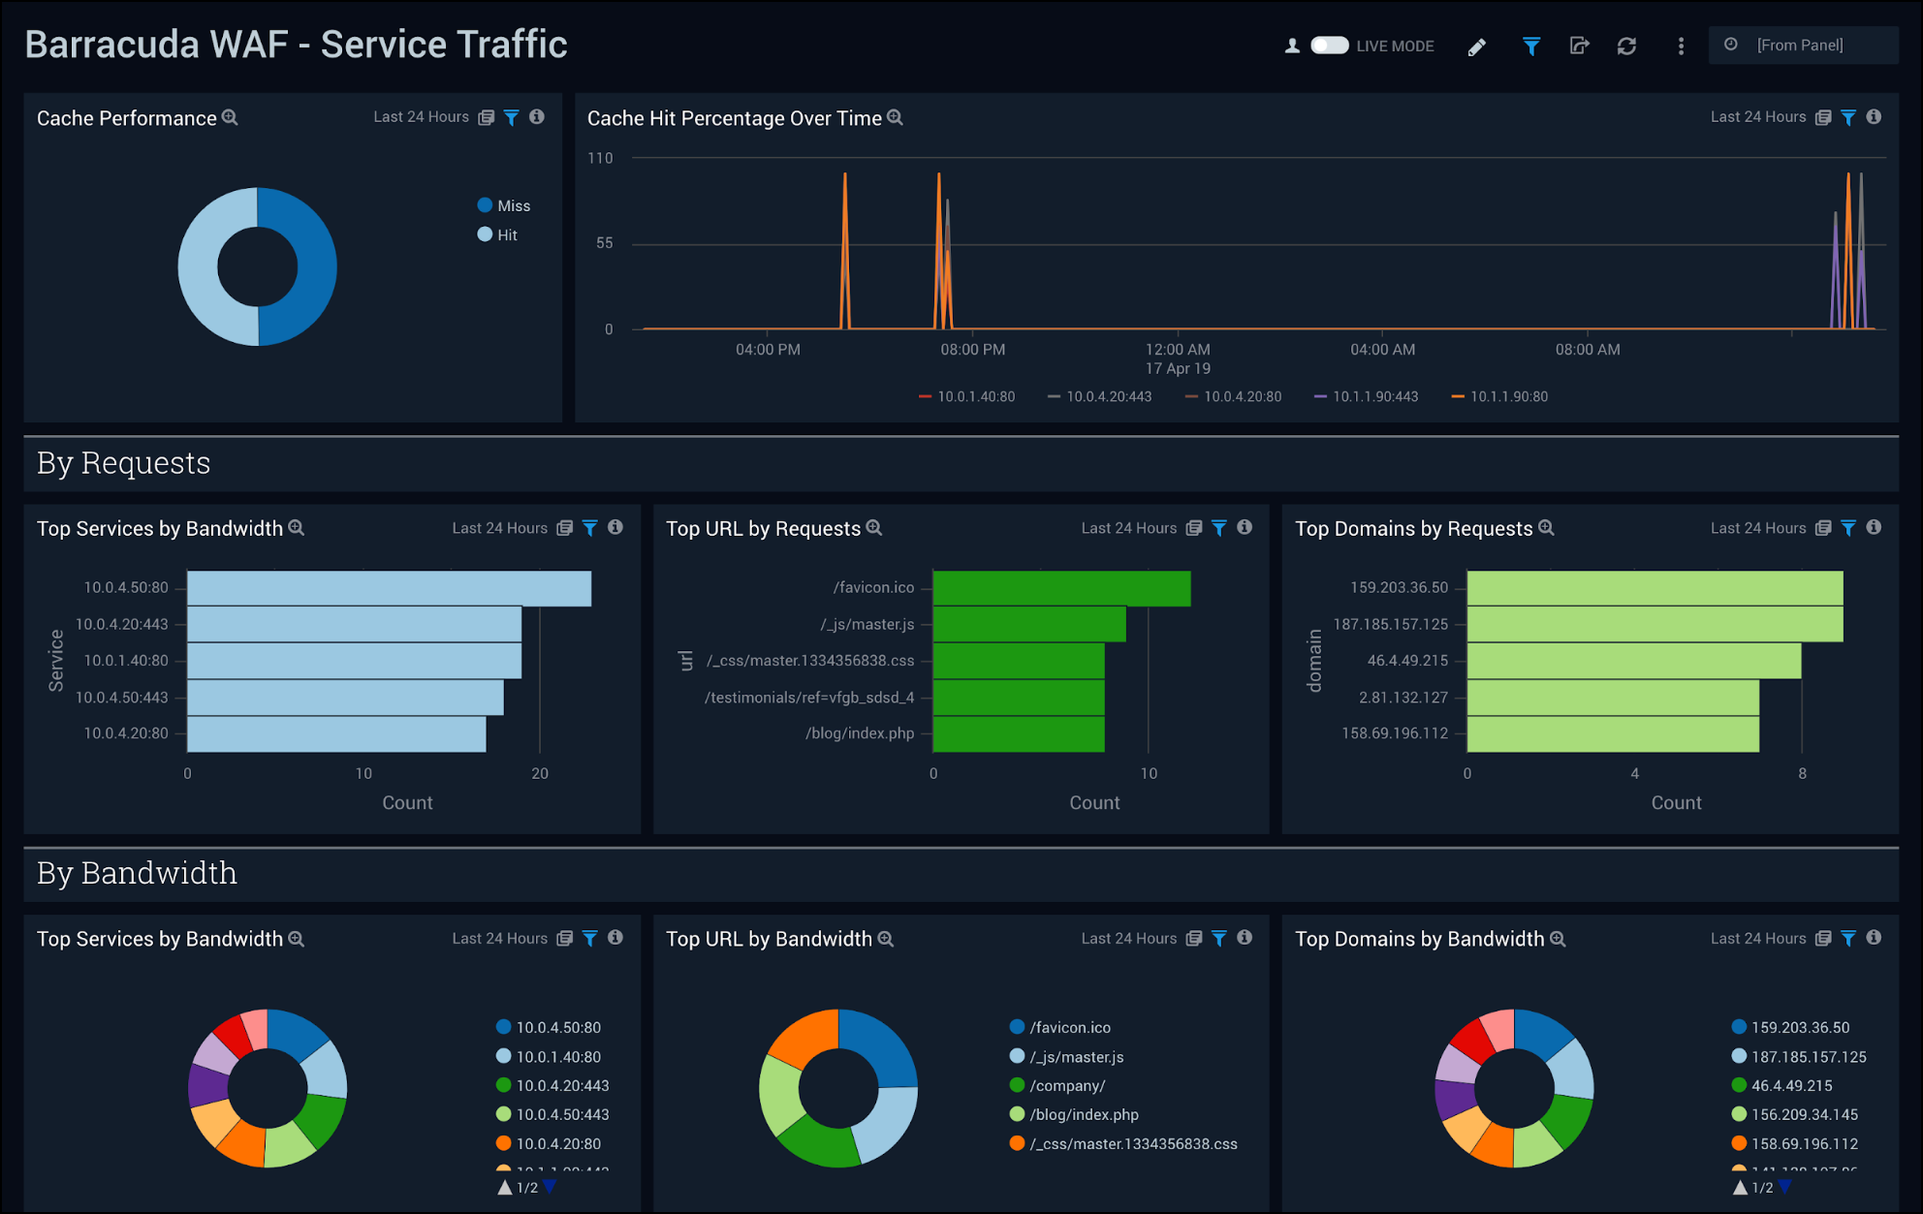Open the three-dot options menu

(x=1681, y=46)
